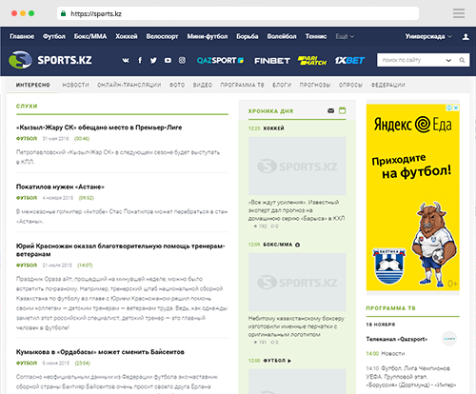Switch to the ФОТО tab
The height and width of the screenshot is (394, 476).
click(177, 85)
